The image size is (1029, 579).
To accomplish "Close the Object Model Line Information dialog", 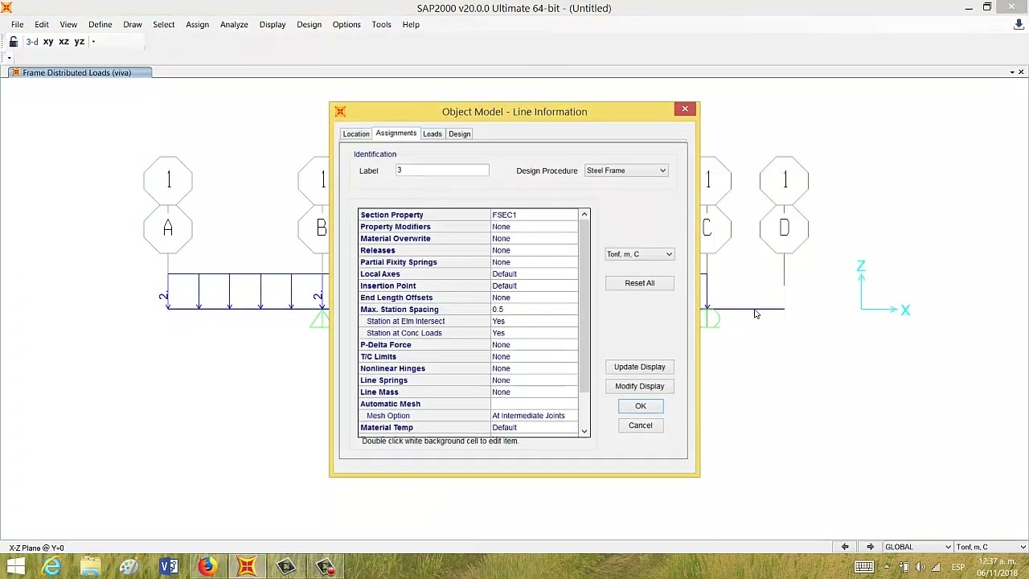I will pos(685,109).
